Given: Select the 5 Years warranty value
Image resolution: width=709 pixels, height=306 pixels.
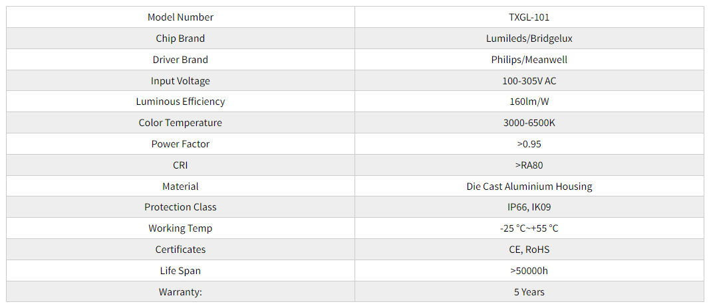Looking at the screenshot, I should (529, 292).
